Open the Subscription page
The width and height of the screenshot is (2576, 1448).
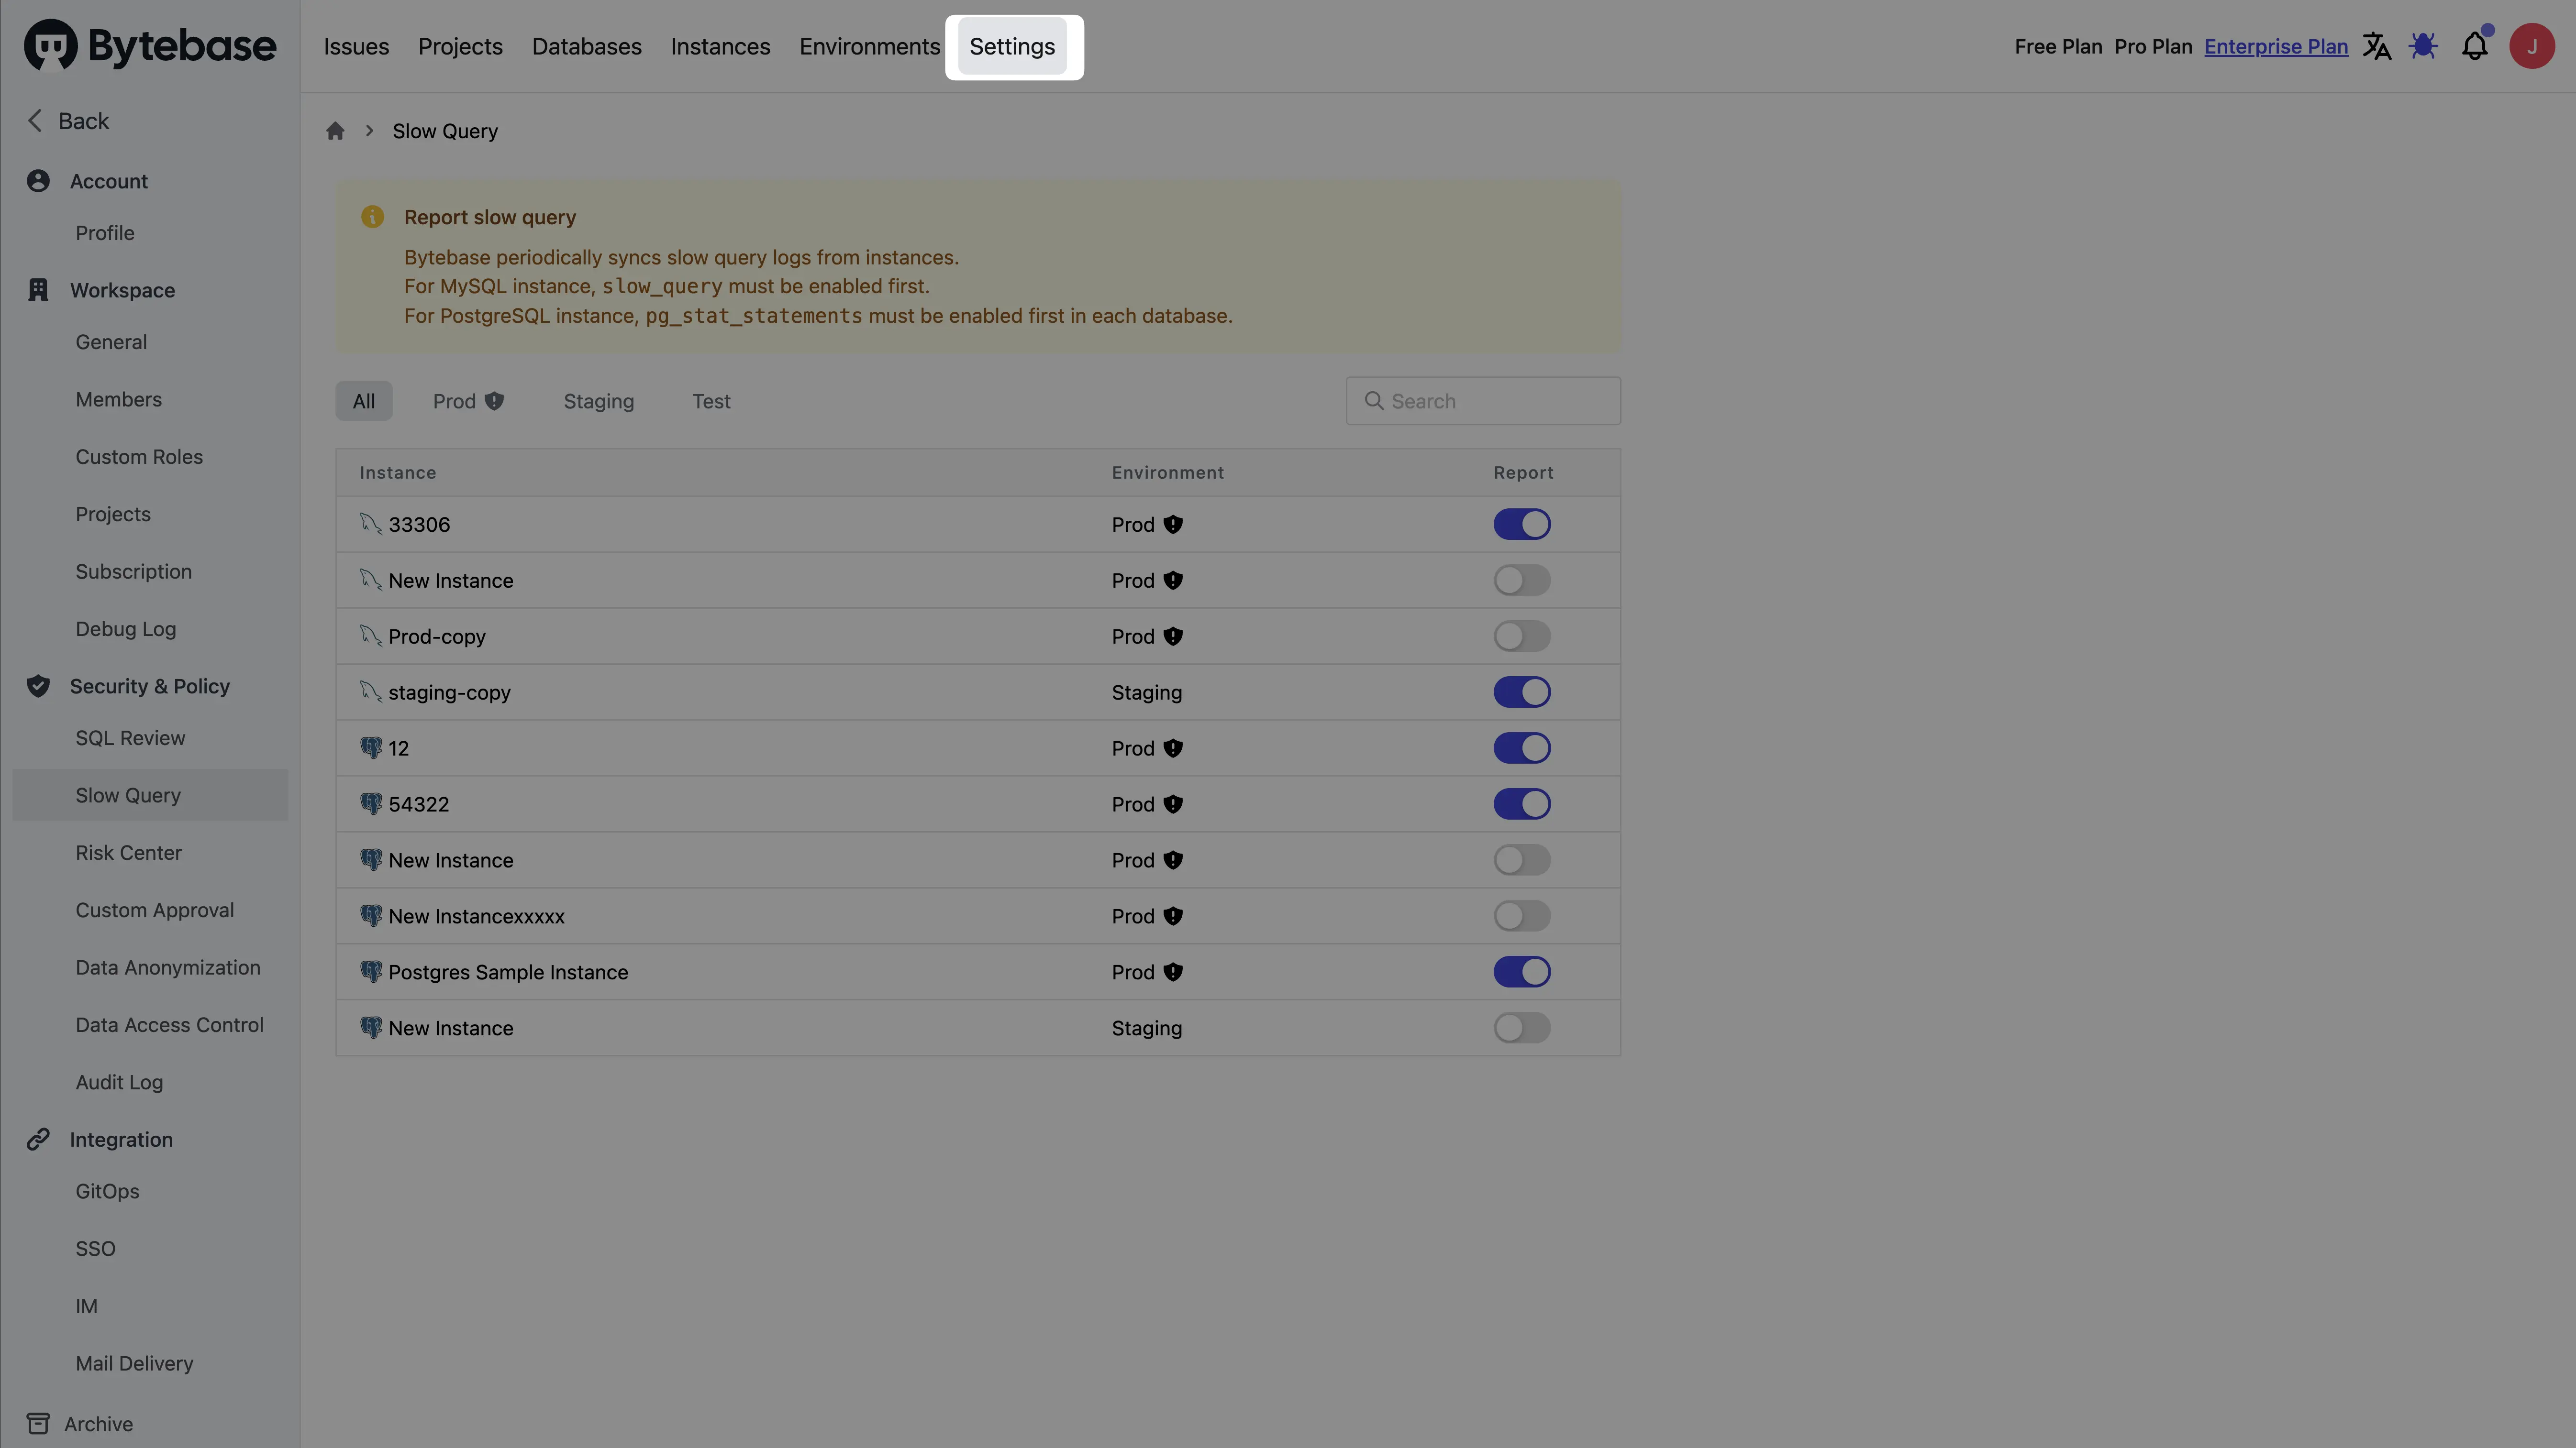point(133,571)
